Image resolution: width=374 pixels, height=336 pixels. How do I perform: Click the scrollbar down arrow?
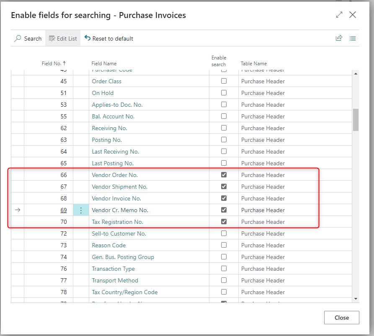(x=356, y=298)
